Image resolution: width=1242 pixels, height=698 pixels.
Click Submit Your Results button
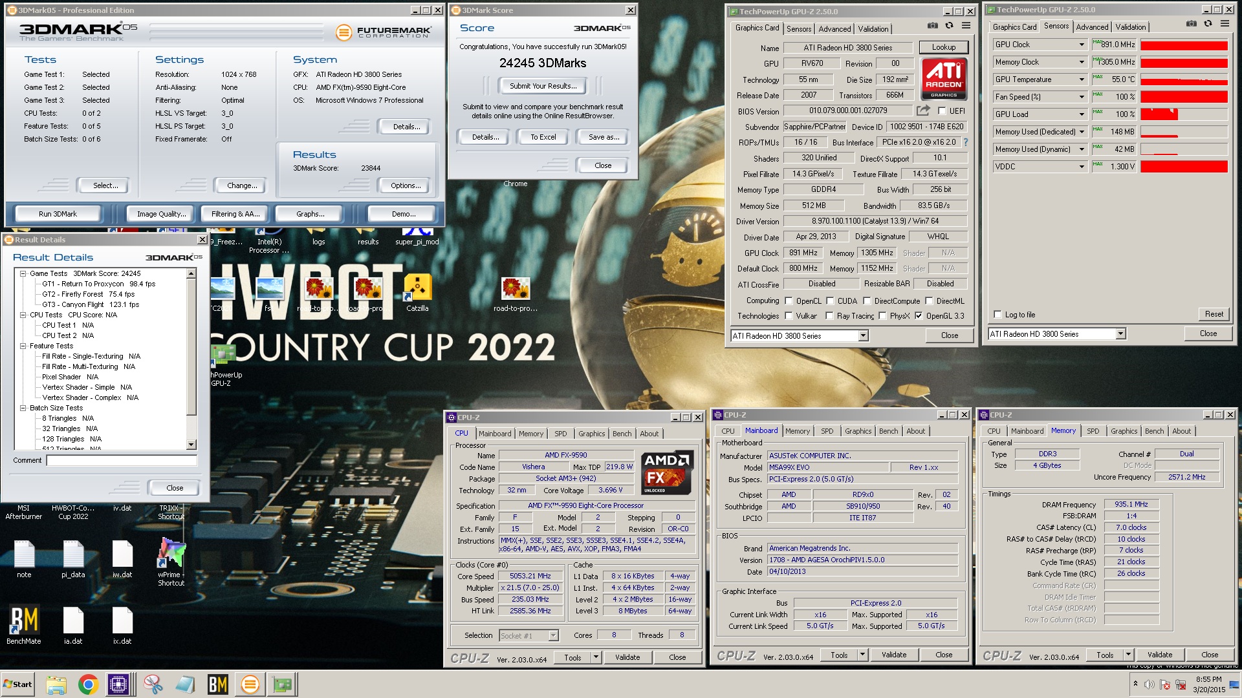tap(543, 86)
